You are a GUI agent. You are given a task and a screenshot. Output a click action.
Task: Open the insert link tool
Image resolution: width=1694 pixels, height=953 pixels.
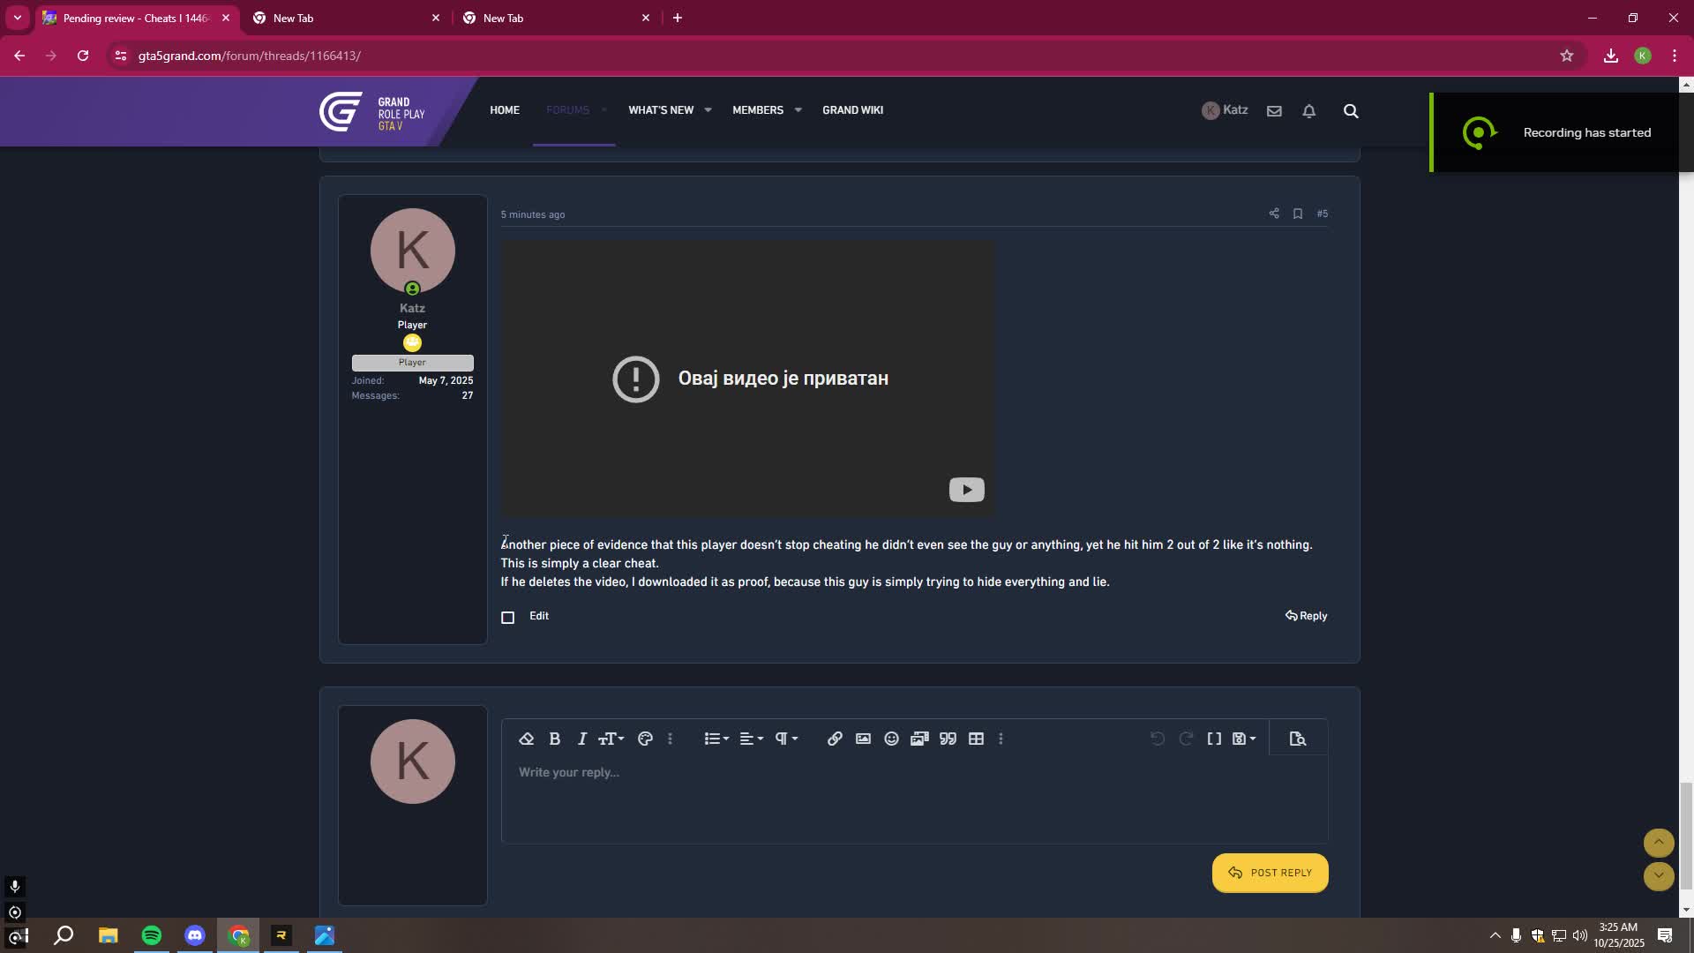(x=835, y=739)
